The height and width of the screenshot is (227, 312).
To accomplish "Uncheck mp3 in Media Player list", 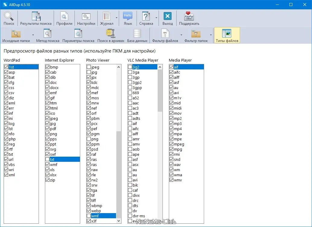I will [x=171, y=123].
